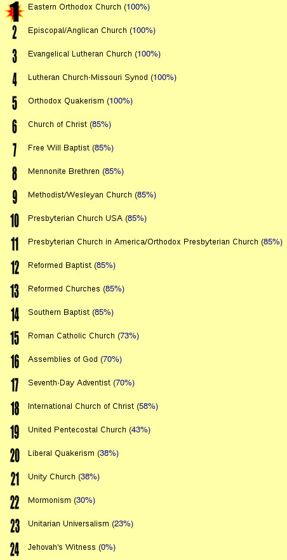Click the number 20 rank icon
The width and height of the screenshot is (287, 560).
(x=15, y=455)
